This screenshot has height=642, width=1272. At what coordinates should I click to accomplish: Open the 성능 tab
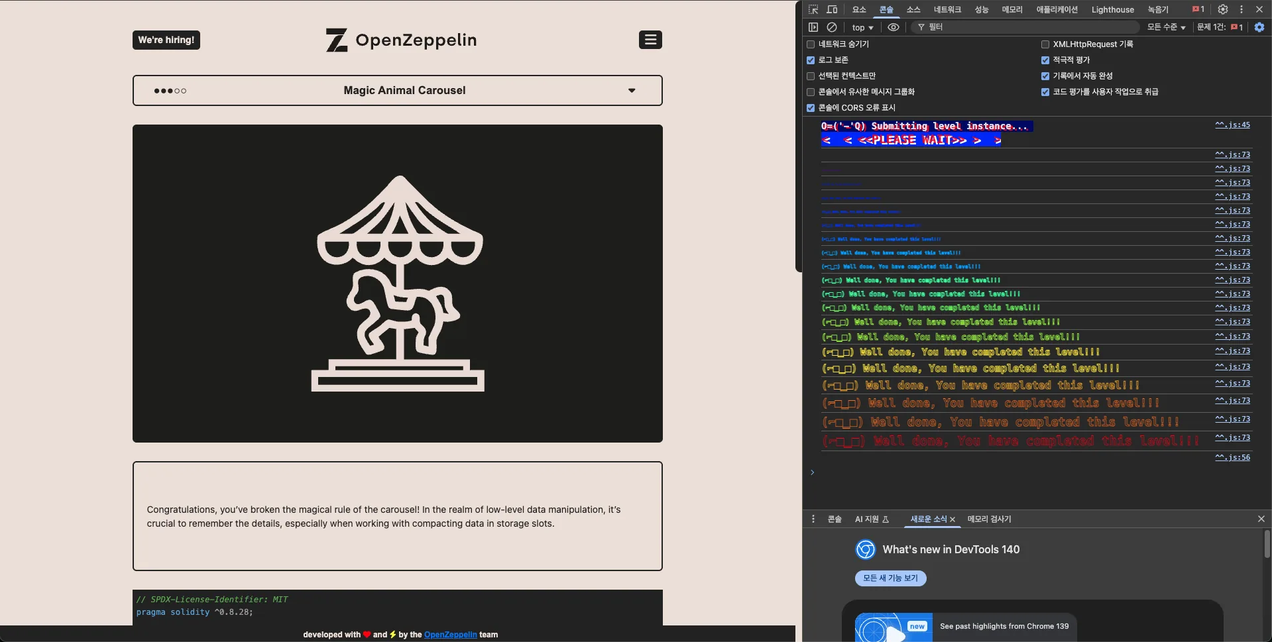982,9
